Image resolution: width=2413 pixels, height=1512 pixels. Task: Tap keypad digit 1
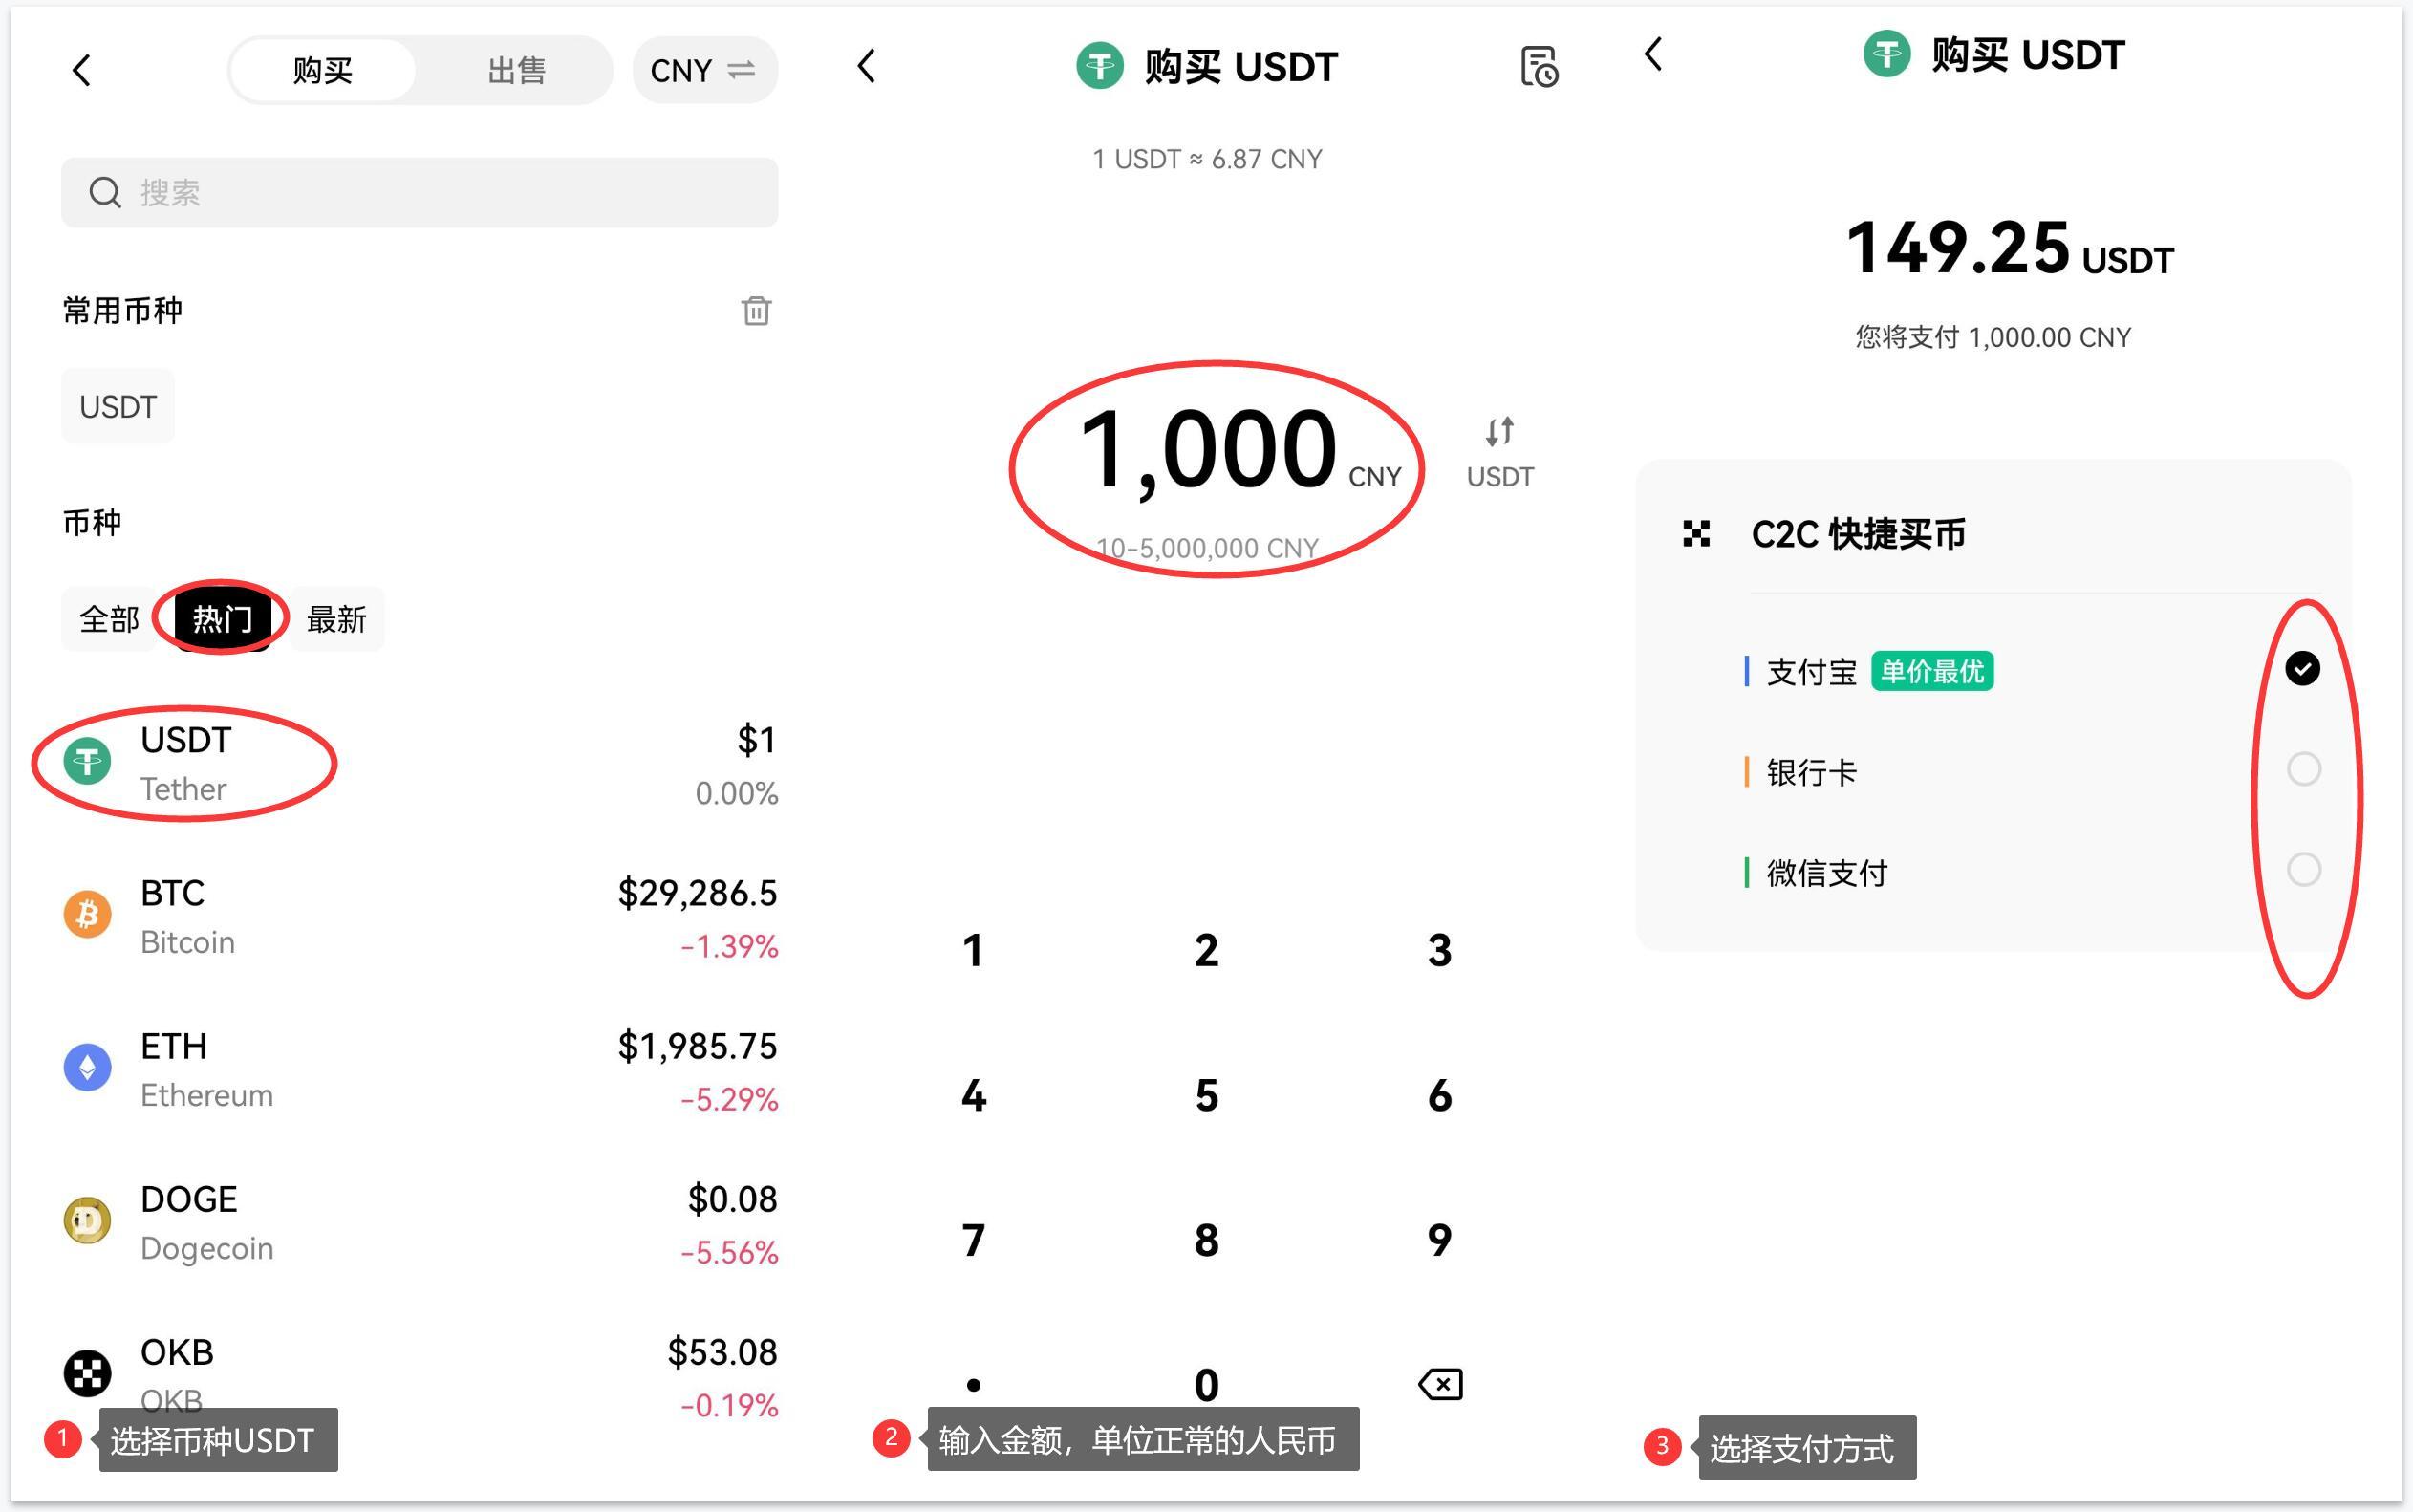[x=973, y=950]
